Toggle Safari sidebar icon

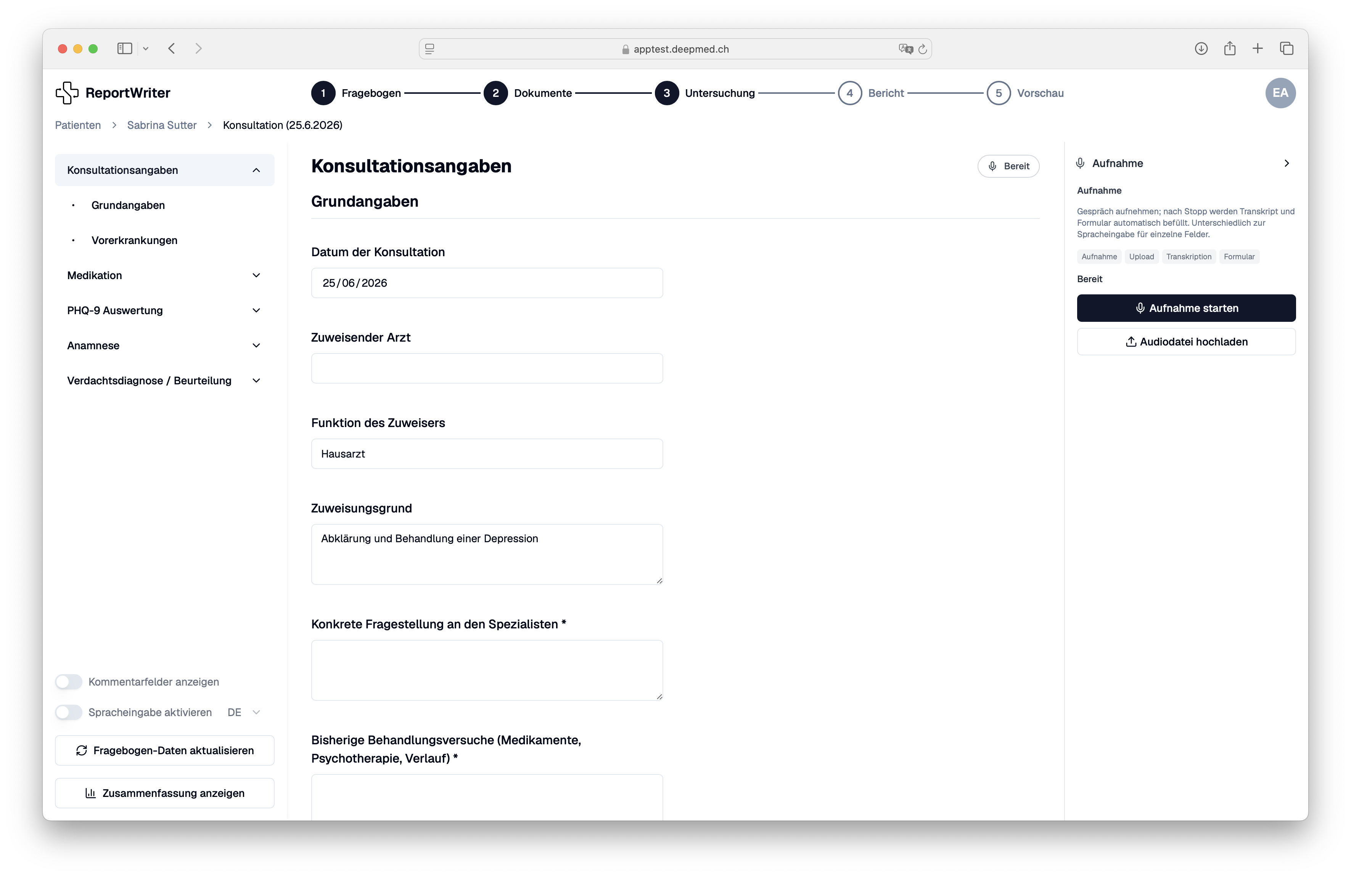pos(124,49)
